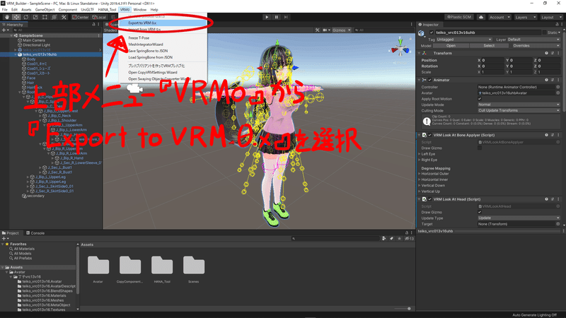
Task: Lock the Inspector panel
Action: pyautogui.click(x=557, y=25)
